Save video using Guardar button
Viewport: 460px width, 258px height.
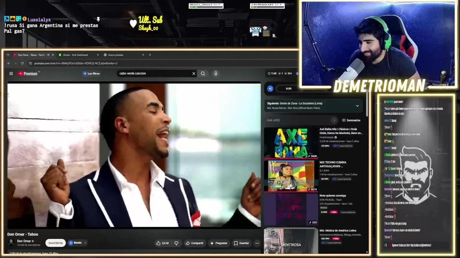pyautogui.click(x=241, y=243)
